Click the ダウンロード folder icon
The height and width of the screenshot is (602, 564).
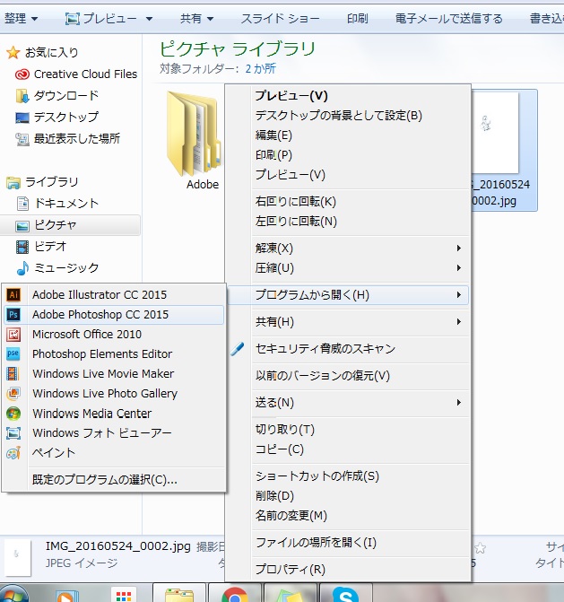(22, 96)
